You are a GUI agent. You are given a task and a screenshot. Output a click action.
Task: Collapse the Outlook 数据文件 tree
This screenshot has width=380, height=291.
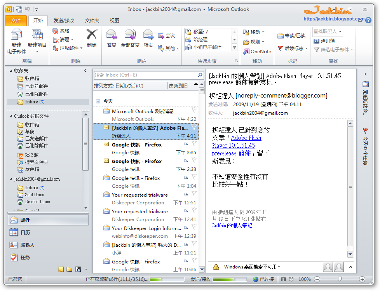[11, 116]
